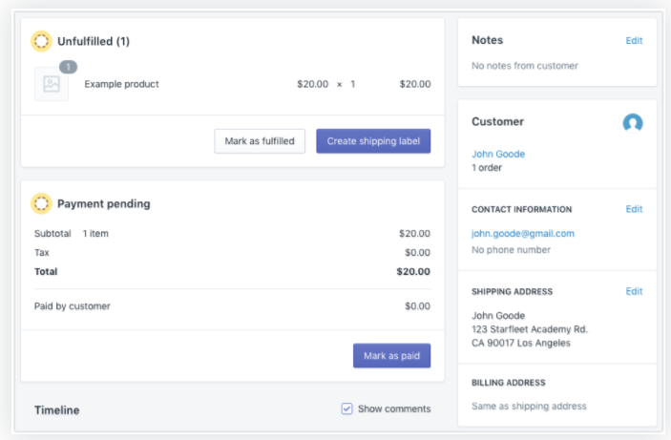Click the Tax amount $0.00
Viewport: 671px width, 440px height.
click(x=417, y=253)
